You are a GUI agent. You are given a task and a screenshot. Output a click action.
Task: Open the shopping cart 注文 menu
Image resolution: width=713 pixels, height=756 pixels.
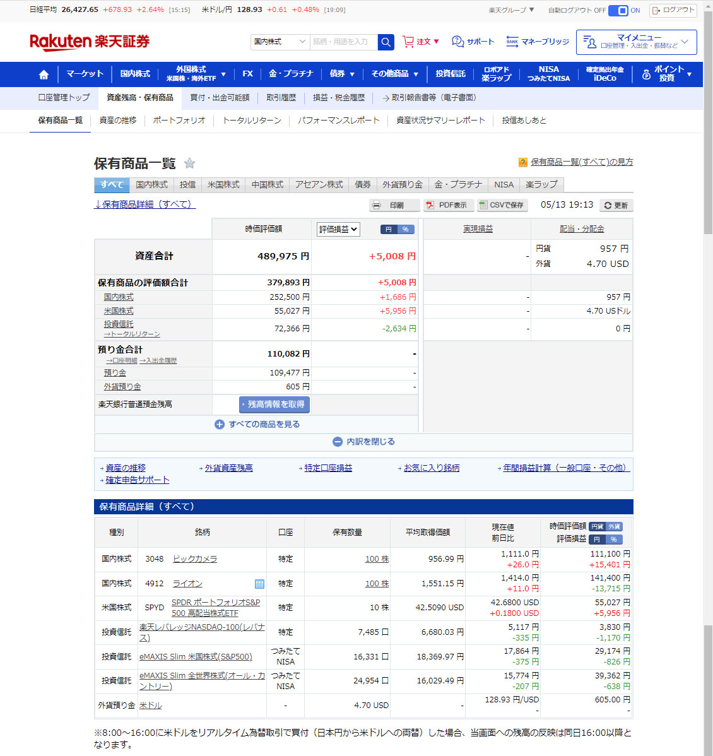(x=421, y=42)
